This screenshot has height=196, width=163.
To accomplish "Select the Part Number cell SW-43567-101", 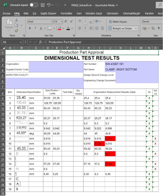I will pyautogui.click(x=132, y=64).
